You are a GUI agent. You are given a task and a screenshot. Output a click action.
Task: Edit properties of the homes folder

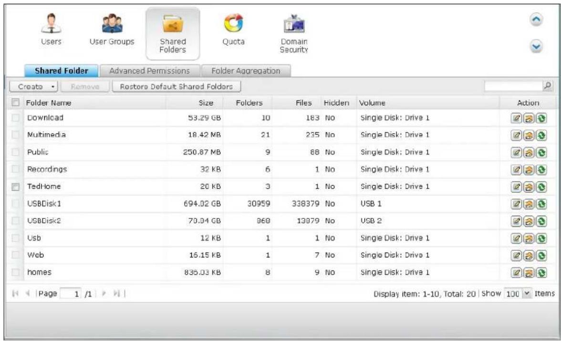point(516,273)
